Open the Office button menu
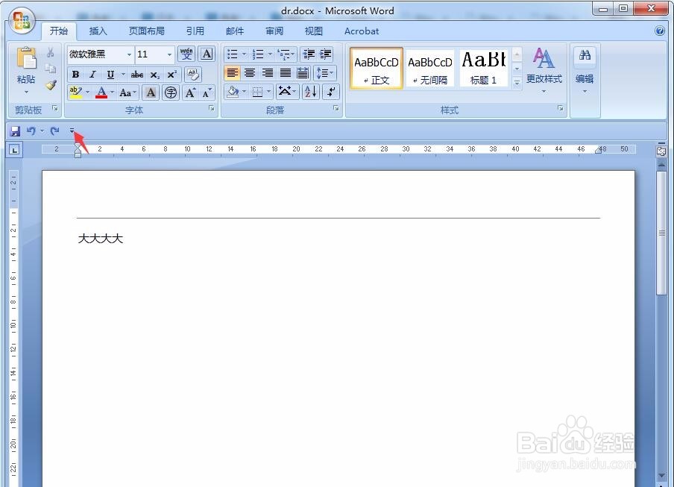The height and width of the screenshot is (487, 674). (x=22, y=21)
